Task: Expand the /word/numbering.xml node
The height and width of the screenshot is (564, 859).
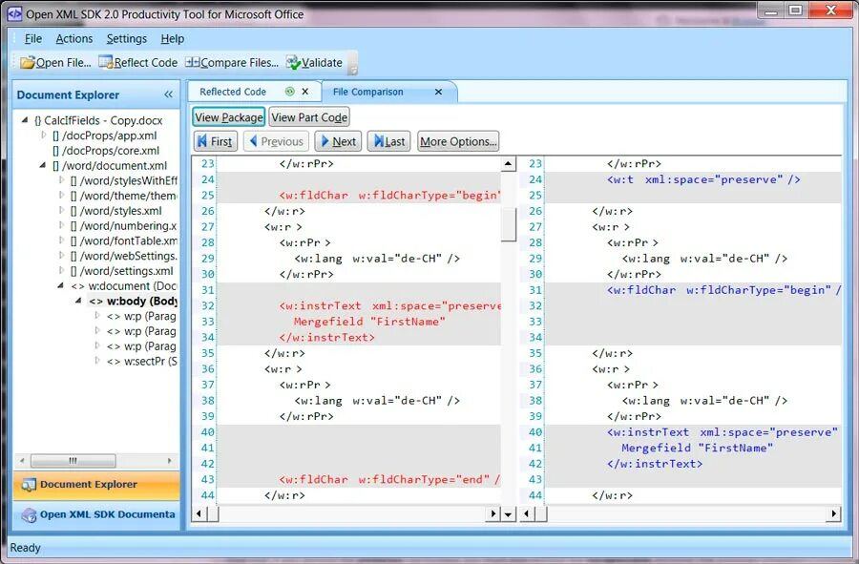Action: coord(61,225)
